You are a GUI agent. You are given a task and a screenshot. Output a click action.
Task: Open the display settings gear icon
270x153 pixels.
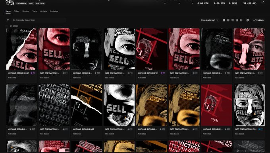coord(248,20)
